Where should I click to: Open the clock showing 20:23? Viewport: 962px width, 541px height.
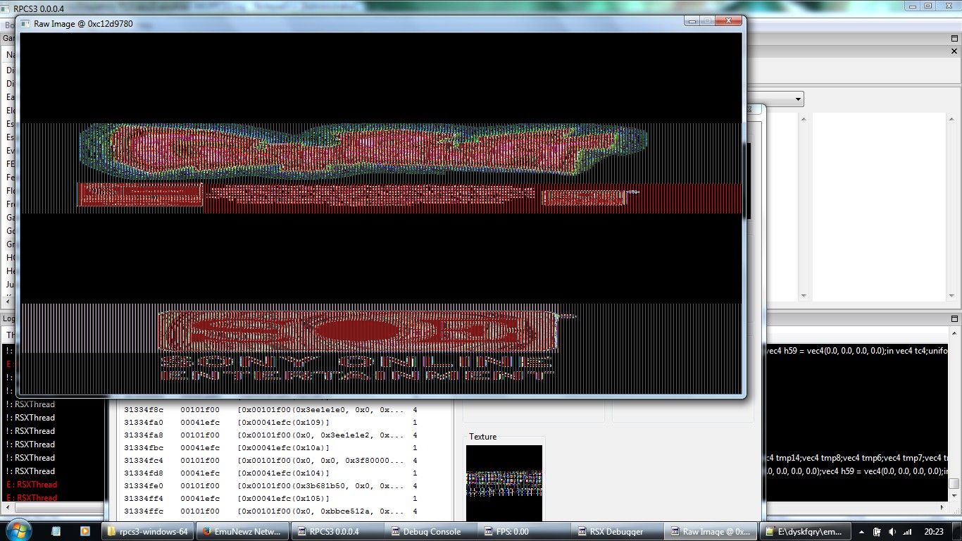coord(934,532)
